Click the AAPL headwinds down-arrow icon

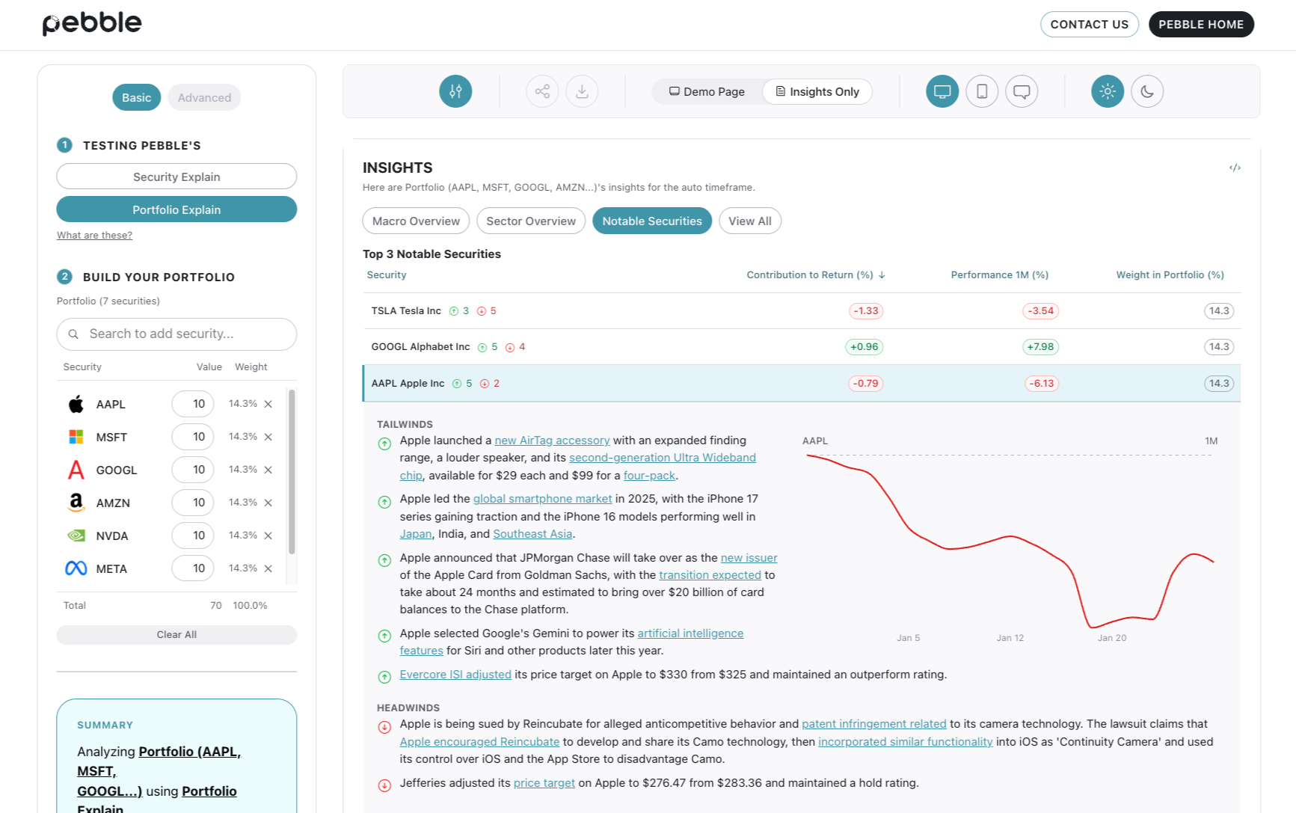[x=485, y=384]
